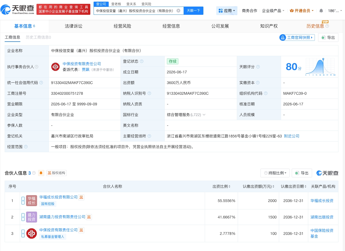Viewport: 345px width, 251px height.
Task: Click the 天眼一下 search button
Action: 193,11
